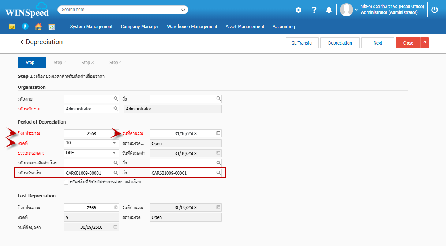The width and height of the screenshot is (446, 246).
Task: Open the blue bookmark icon
Action: (x=25, y=27)
